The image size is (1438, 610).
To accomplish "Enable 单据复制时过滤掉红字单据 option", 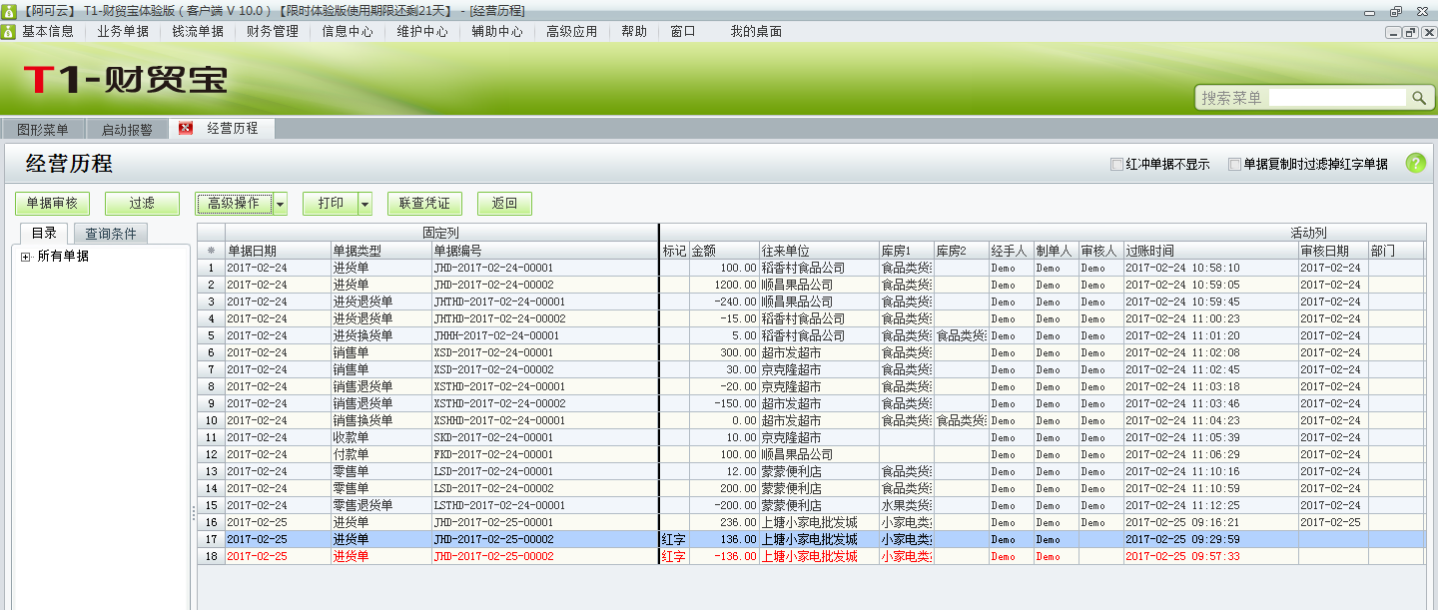I will (1234, 165).
